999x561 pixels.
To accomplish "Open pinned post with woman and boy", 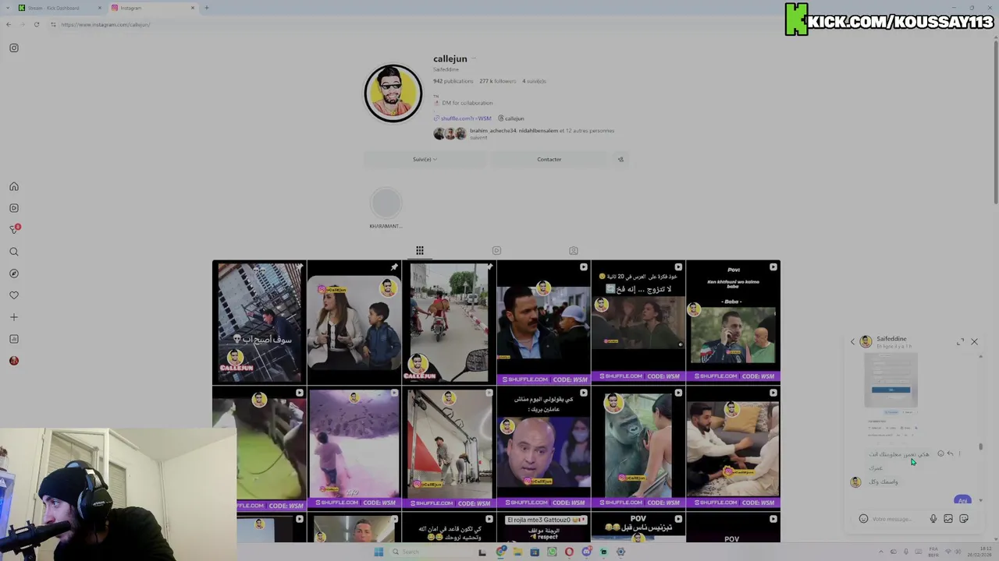I will [x=354, y=323].
